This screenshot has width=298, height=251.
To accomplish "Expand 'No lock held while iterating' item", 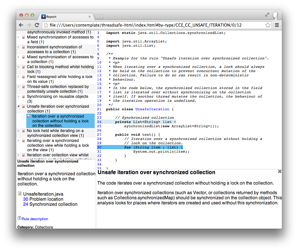I will click(18, 131).
